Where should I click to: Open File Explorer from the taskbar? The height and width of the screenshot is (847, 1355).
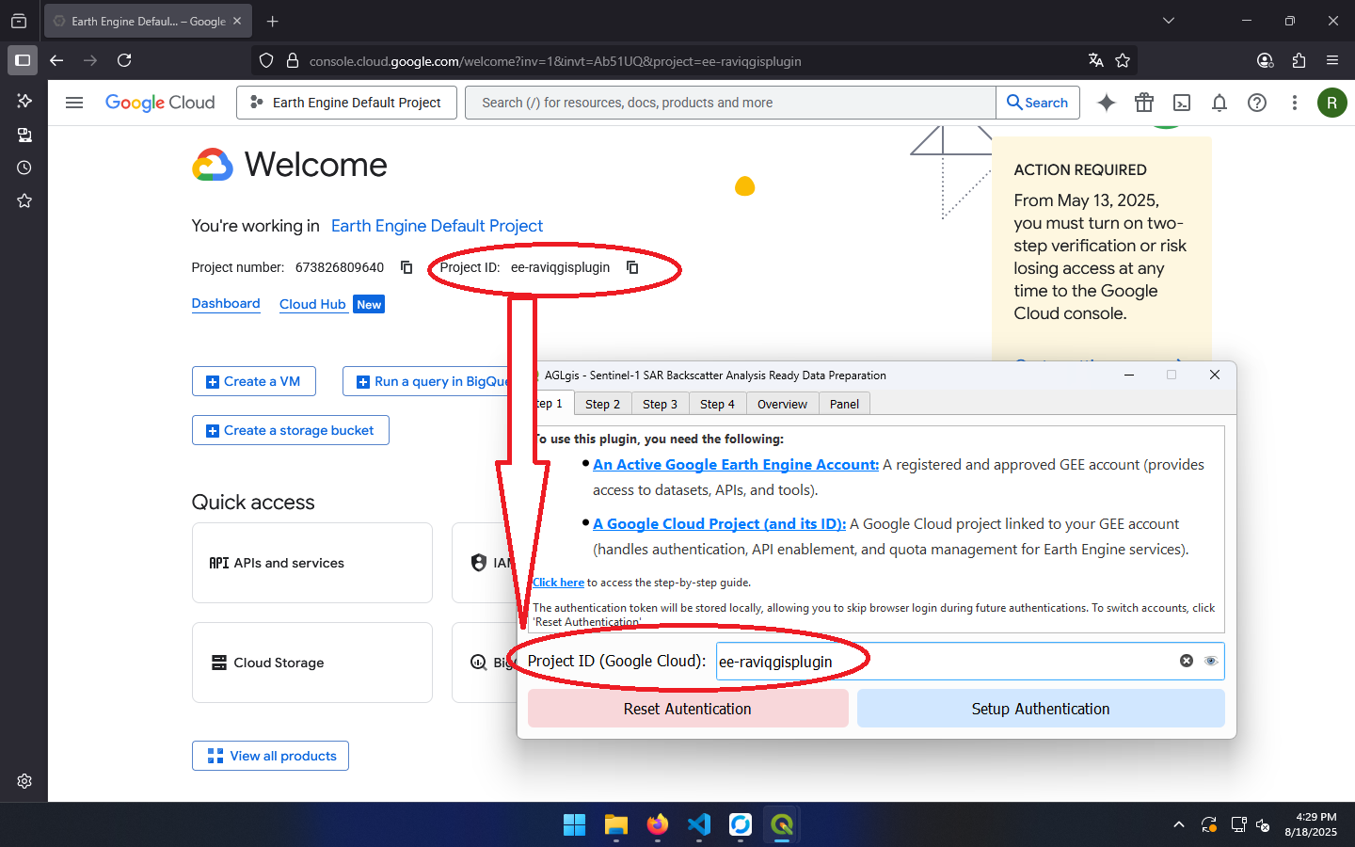[616, 825]
